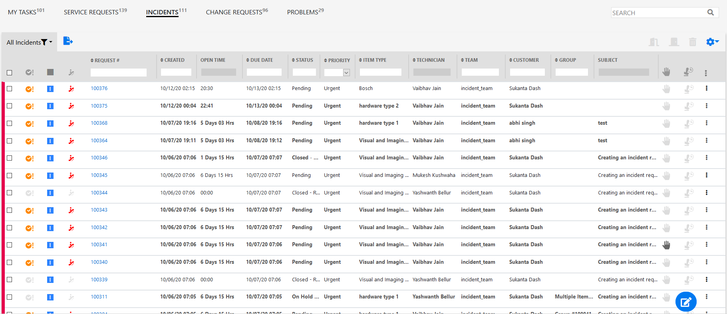
Task: Click the merge requests icon in toolbar
Action: pos(654,42)
